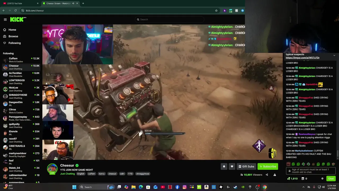
Task: Reload the kick.com page
Action: click(16, 11)
